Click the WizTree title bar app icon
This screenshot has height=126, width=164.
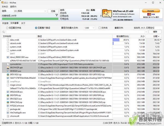(x=3, y=2)
